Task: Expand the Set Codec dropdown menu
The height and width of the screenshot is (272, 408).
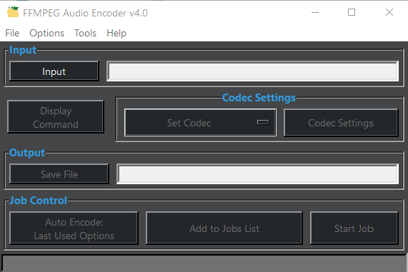Action: pos(200,123)
